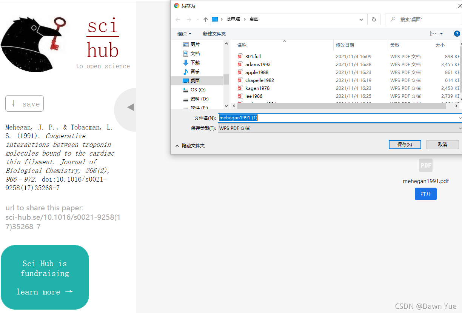Sort by 大小 column header

point(440,45)
